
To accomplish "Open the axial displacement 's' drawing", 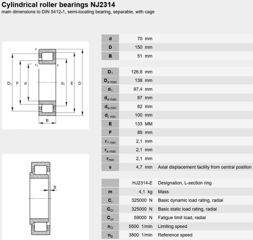I will pyautogui.click(x=45, y=197).
